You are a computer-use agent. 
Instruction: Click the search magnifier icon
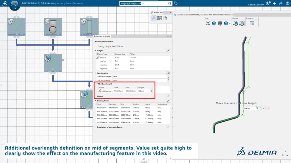pyautogui.click(x=169, y=4)
